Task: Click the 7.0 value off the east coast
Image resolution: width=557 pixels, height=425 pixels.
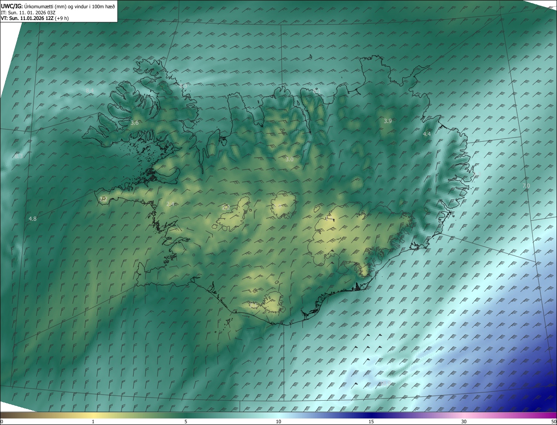Action: click(526, 186)
